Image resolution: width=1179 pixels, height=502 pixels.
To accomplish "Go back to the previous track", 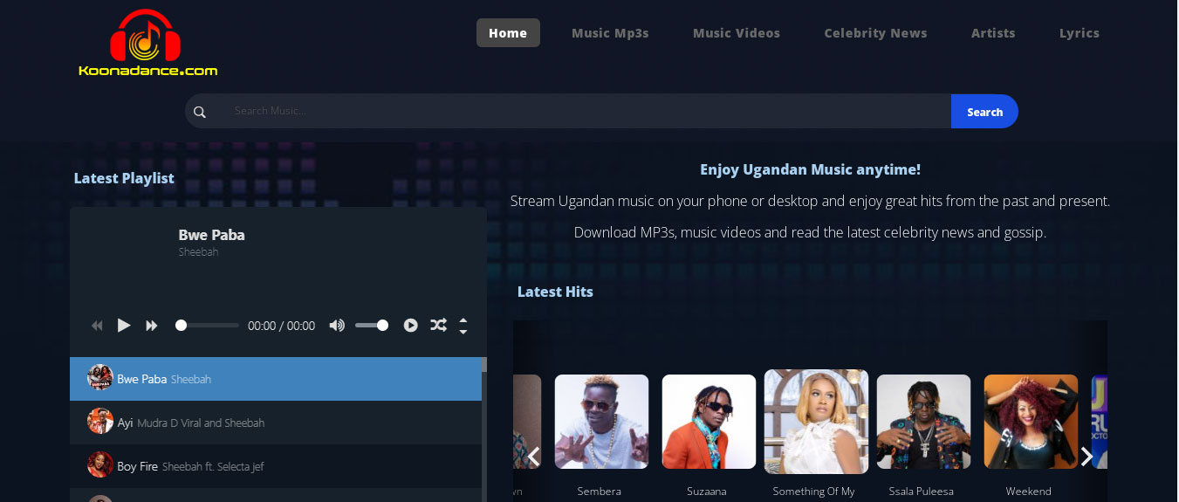I will [x=97, y=326].
